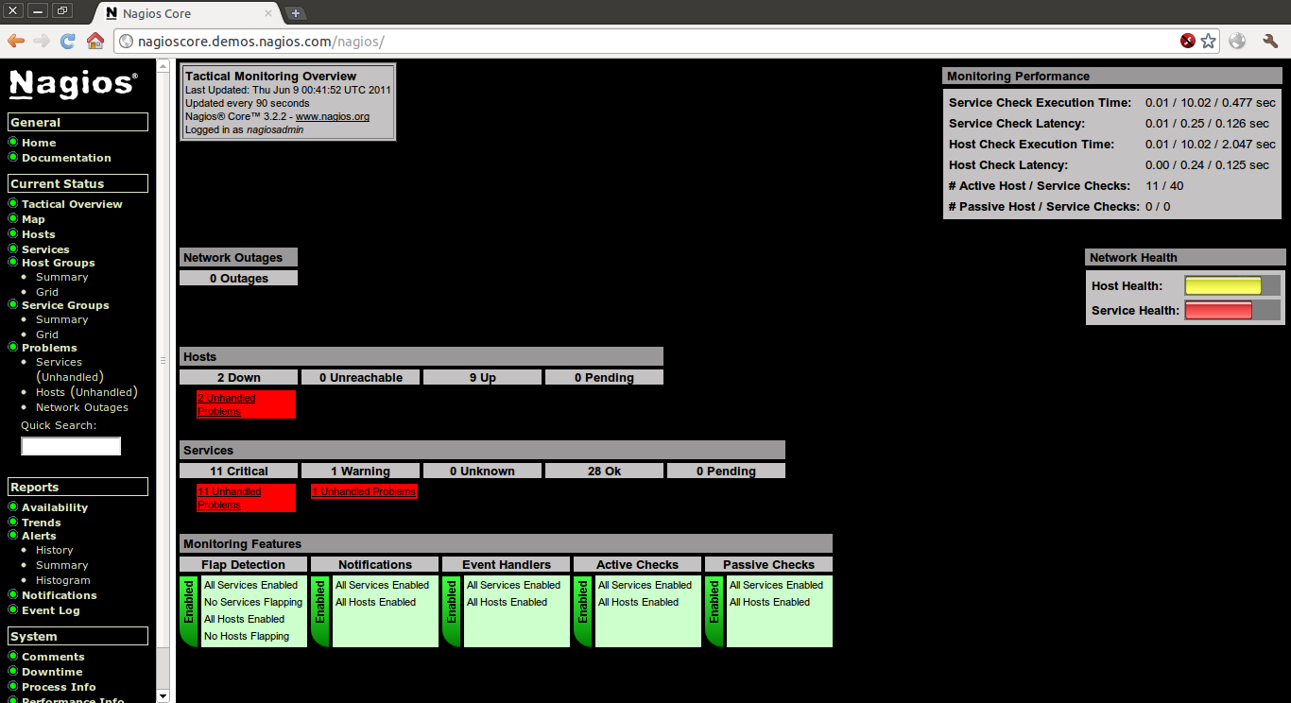Open Service Groups Grid view

(x=47, y=334)
